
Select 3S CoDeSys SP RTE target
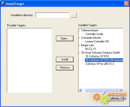(97, 56)
